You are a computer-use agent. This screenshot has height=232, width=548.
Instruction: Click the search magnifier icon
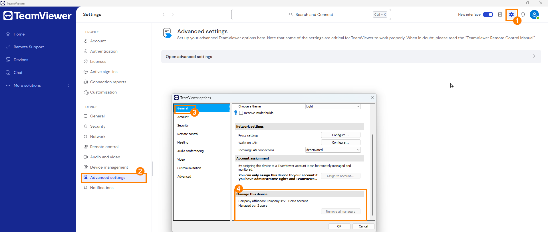point(291,14)
